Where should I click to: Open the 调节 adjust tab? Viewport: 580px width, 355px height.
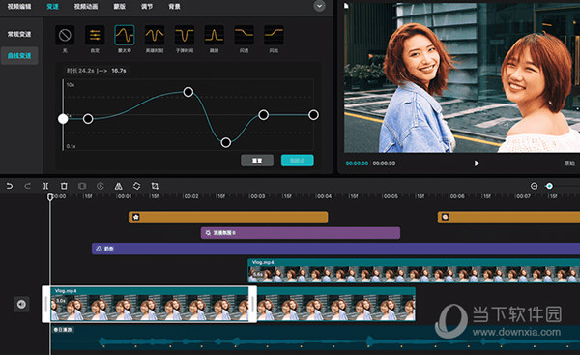coord(147,7)
